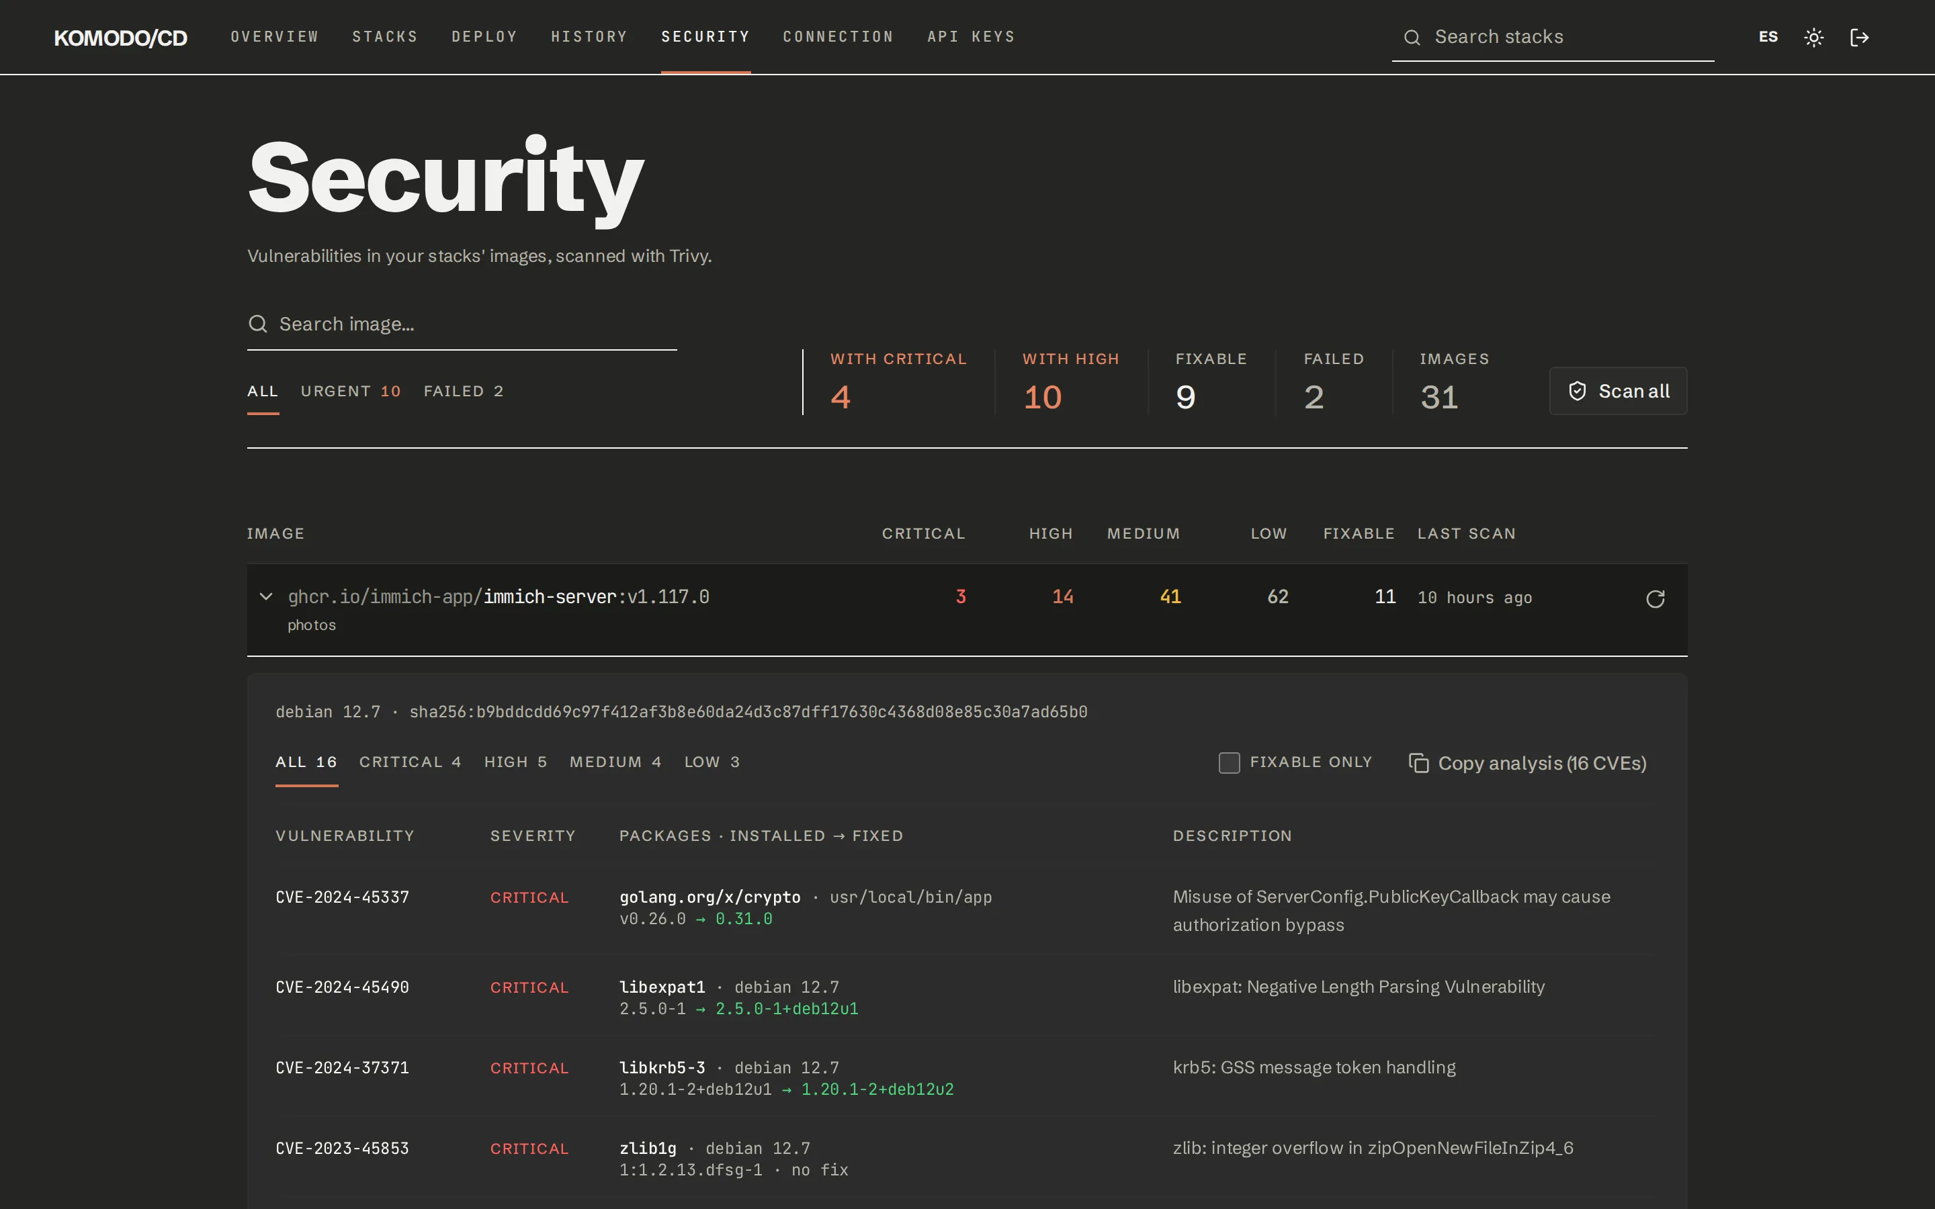Open the Deploy nav tab
The image size is (1935, 1209).
[x=484, y=37]
